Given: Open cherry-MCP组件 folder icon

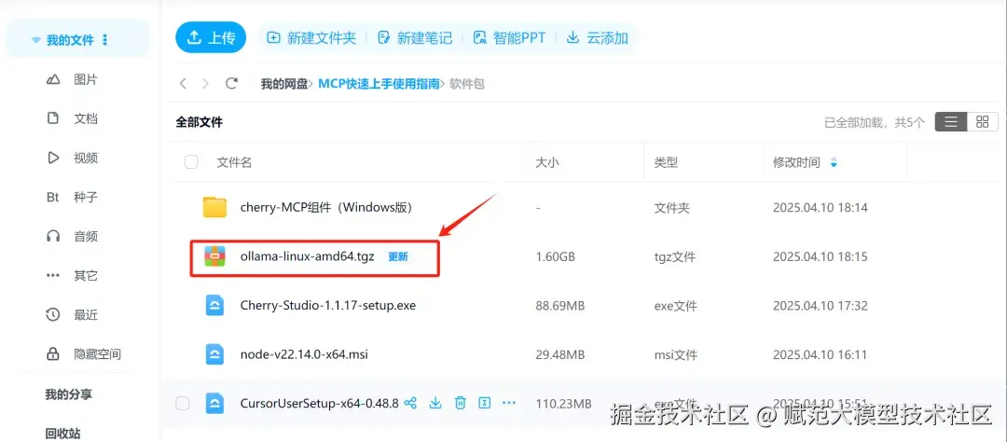Looking at the screenshot, I should (x=215, y=208).
